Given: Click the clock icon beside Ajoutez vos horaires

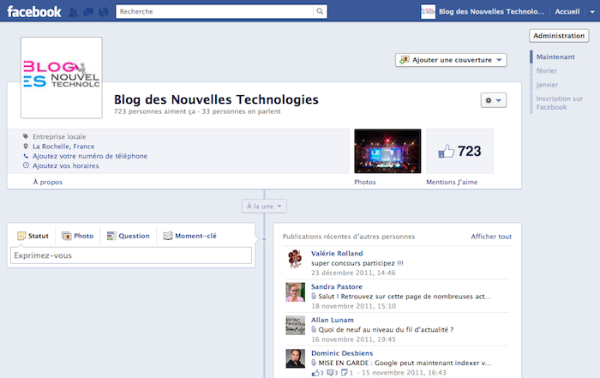Looking at the screenshot, I should tap(26, 165).
